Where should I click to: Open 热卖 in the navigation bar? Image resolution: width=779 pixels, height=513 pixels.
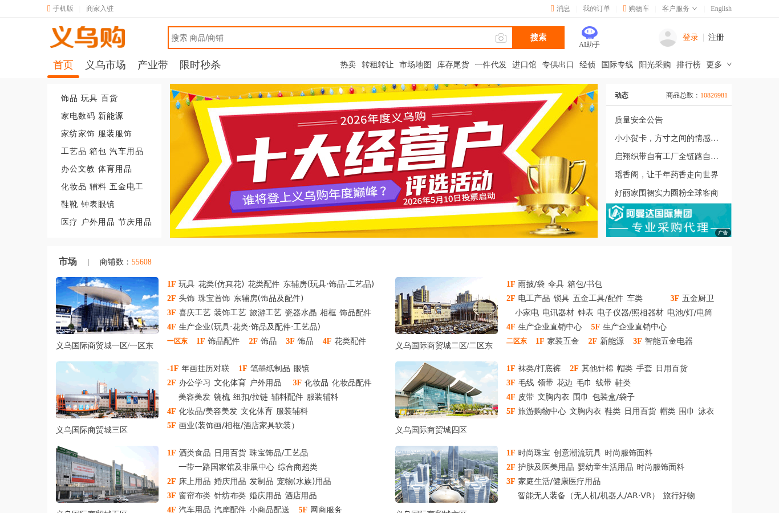[x=348, y=64]
